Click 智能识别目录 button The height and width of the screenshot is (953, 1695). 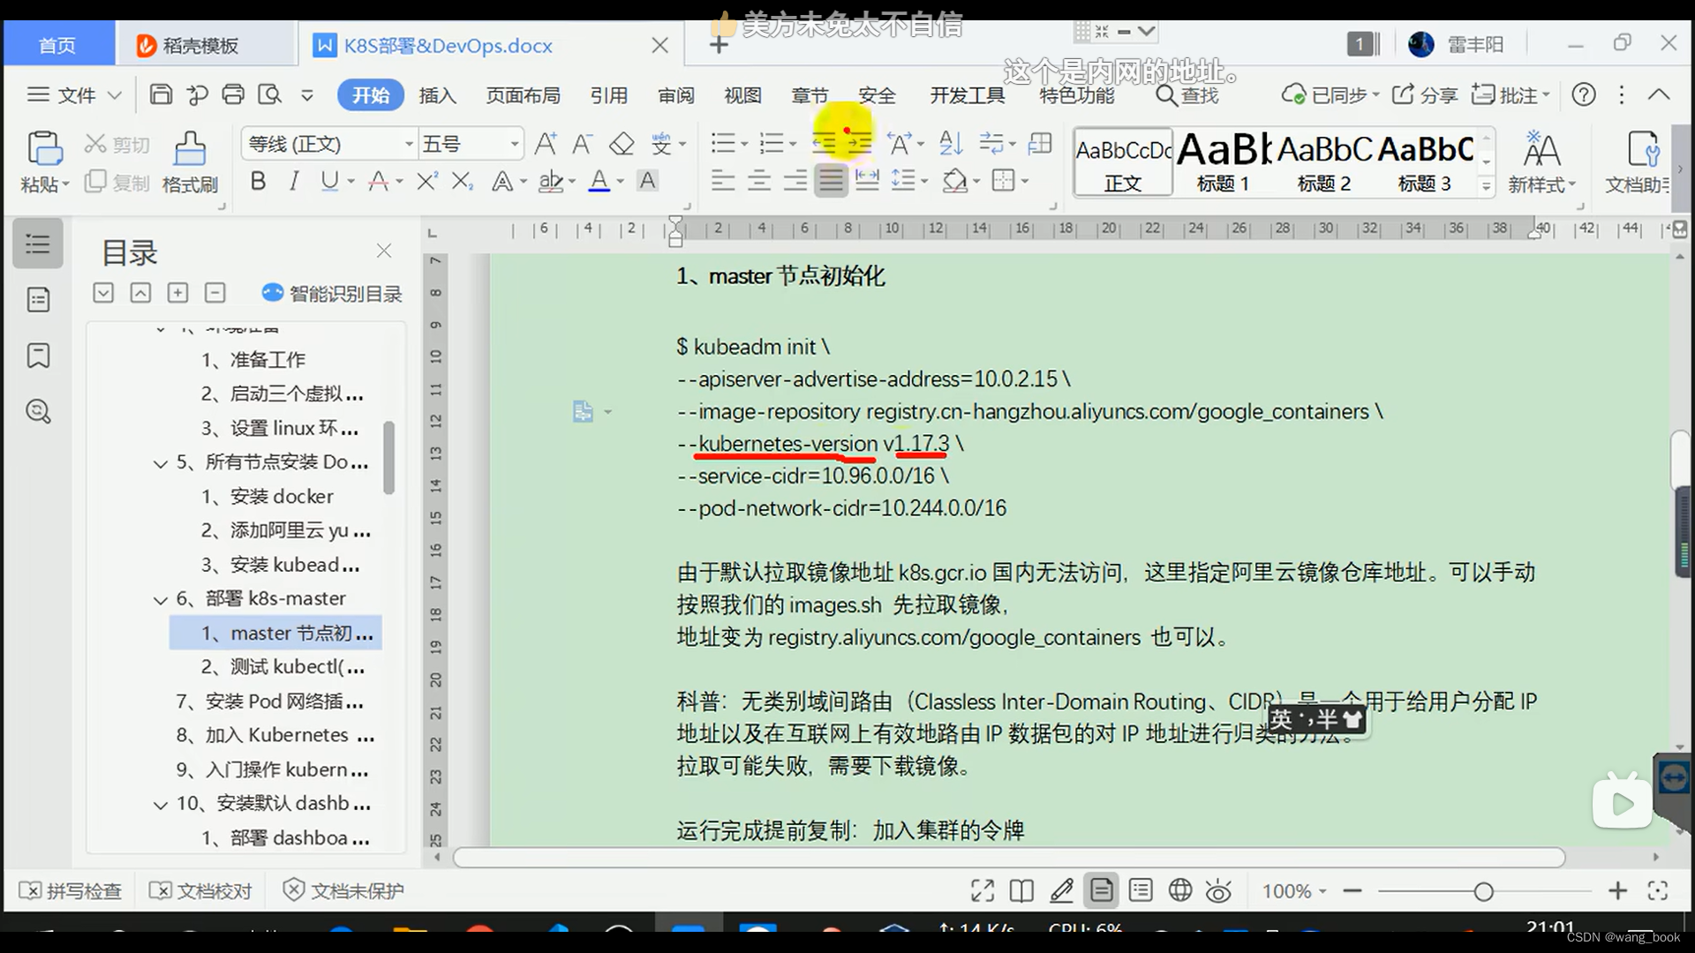coord(332,293)
